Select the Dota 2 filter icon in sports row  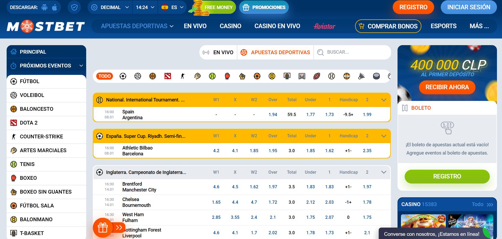168,76
